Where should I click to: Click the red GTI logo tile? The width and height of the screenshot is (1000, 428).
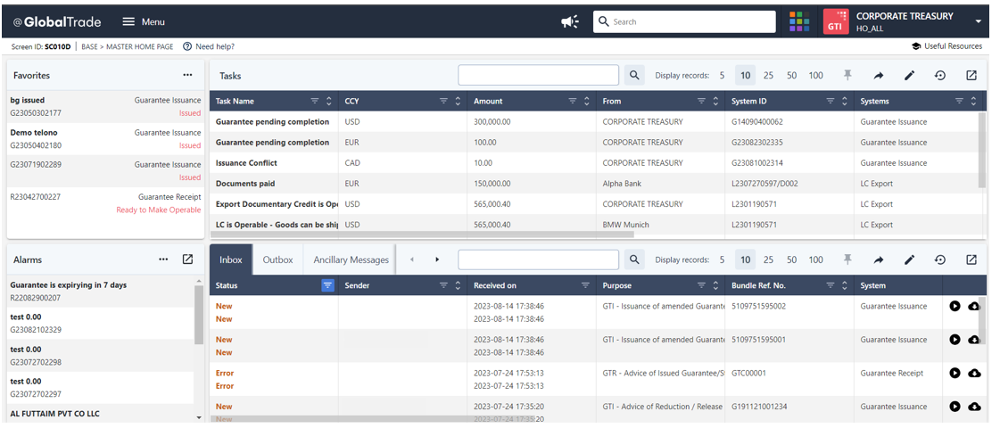click(836, 21)
